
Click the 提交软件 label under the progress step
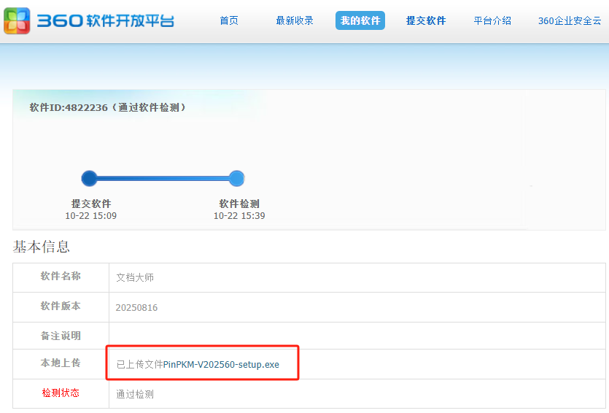[91, 204]
